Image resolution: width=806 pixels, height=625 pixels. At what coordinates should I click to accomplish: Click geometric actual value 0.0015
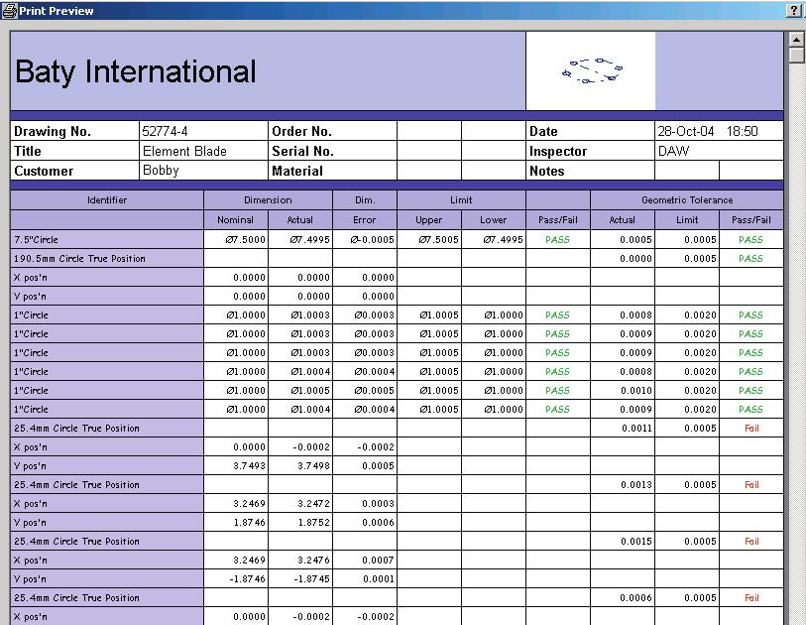(x=636, y=541)
